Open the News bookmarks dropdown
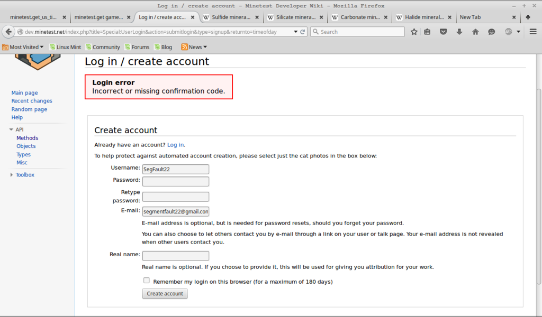 click(194, 47)
